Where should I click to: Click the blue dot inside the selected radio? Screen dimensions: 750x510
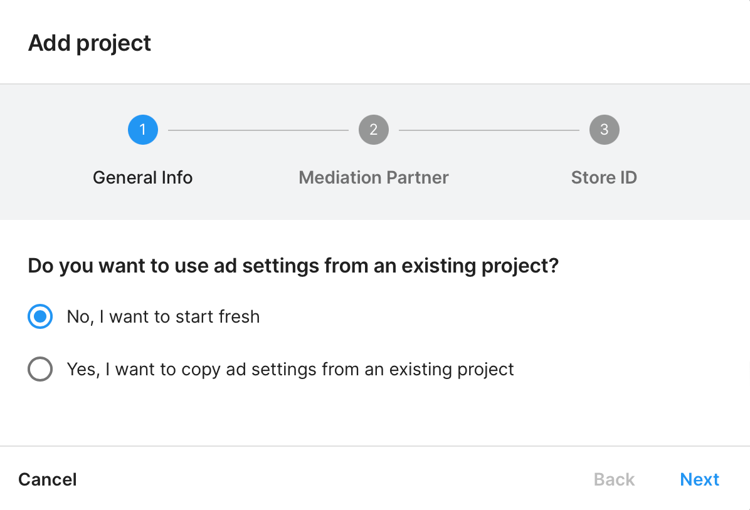pyautogui.click(x=40, y=317)
